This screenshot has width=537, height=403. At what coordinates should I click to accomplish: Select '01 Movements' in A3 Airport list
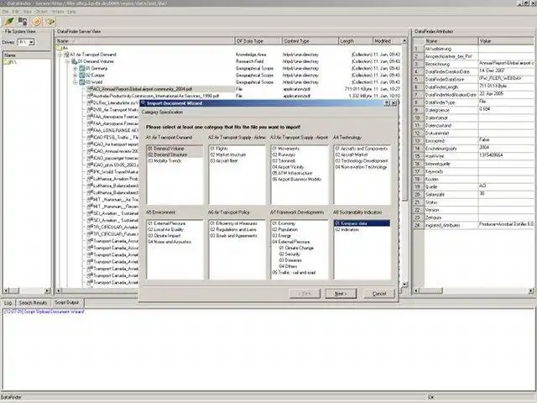click(x=285, y=149)
